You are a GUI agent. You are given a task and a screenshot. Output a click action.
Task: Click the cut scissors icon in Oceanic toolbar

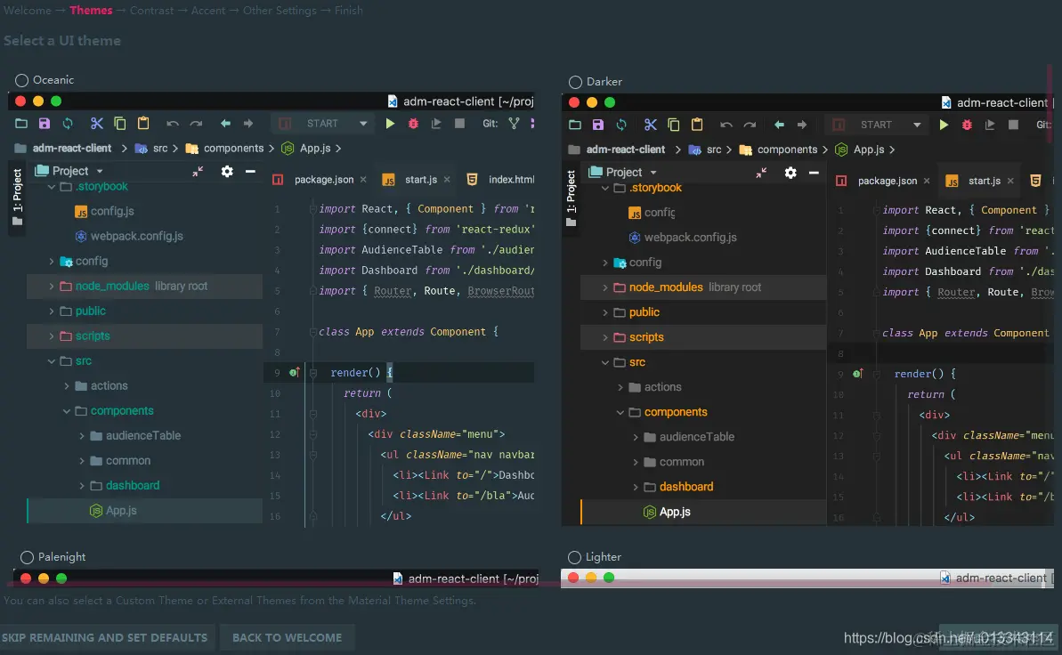(97, 124)
